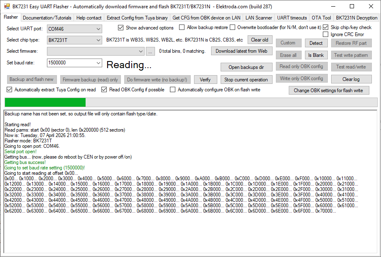Click Do firmware write (no backup!) button
This screenshot has width=381, height=257.
coord(157,80)
